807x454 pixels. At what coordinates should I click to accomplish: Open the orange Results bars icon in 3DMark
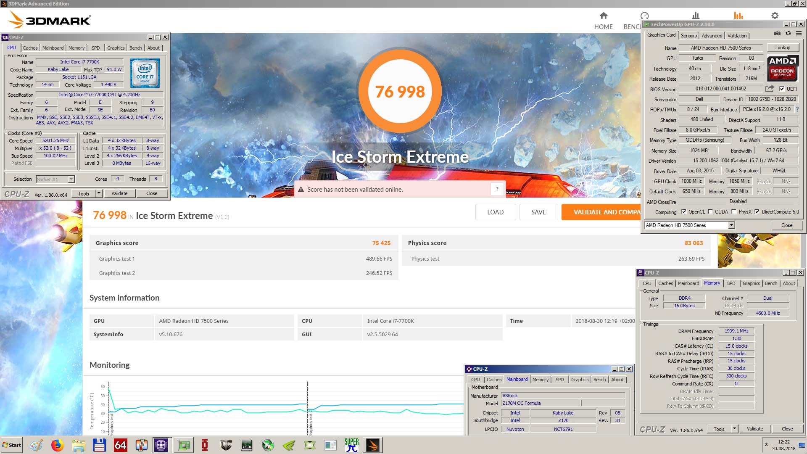[x=738, y=16]
